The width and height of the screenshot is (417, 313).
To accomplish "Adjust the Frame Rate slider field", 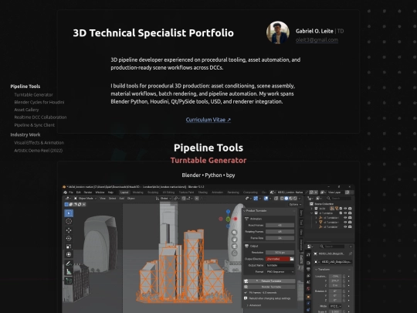I will click(x=280, y=238).
